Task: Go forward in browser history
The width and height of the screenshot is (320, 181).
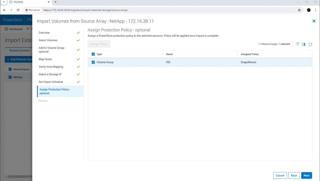Action: (x=11, y=10)
